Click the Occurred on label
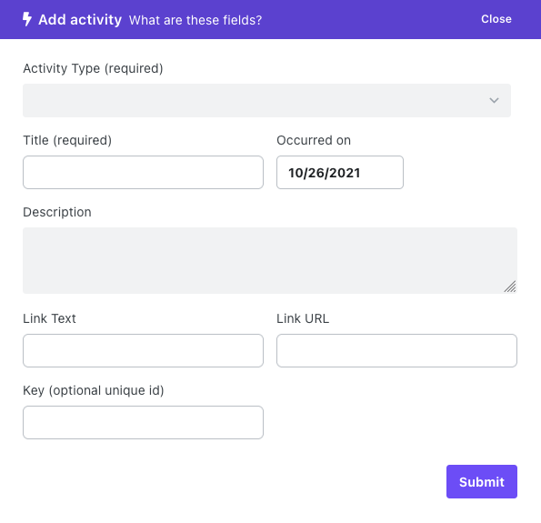The image size is (541, 523). [x=314, y=140]
